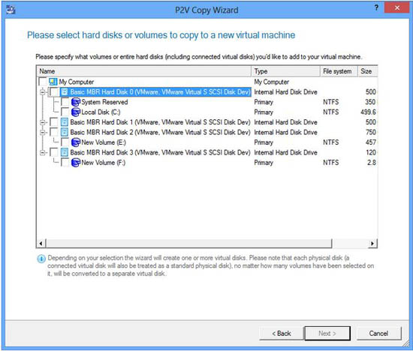Sort the list by the Type column header

[285, 71]
